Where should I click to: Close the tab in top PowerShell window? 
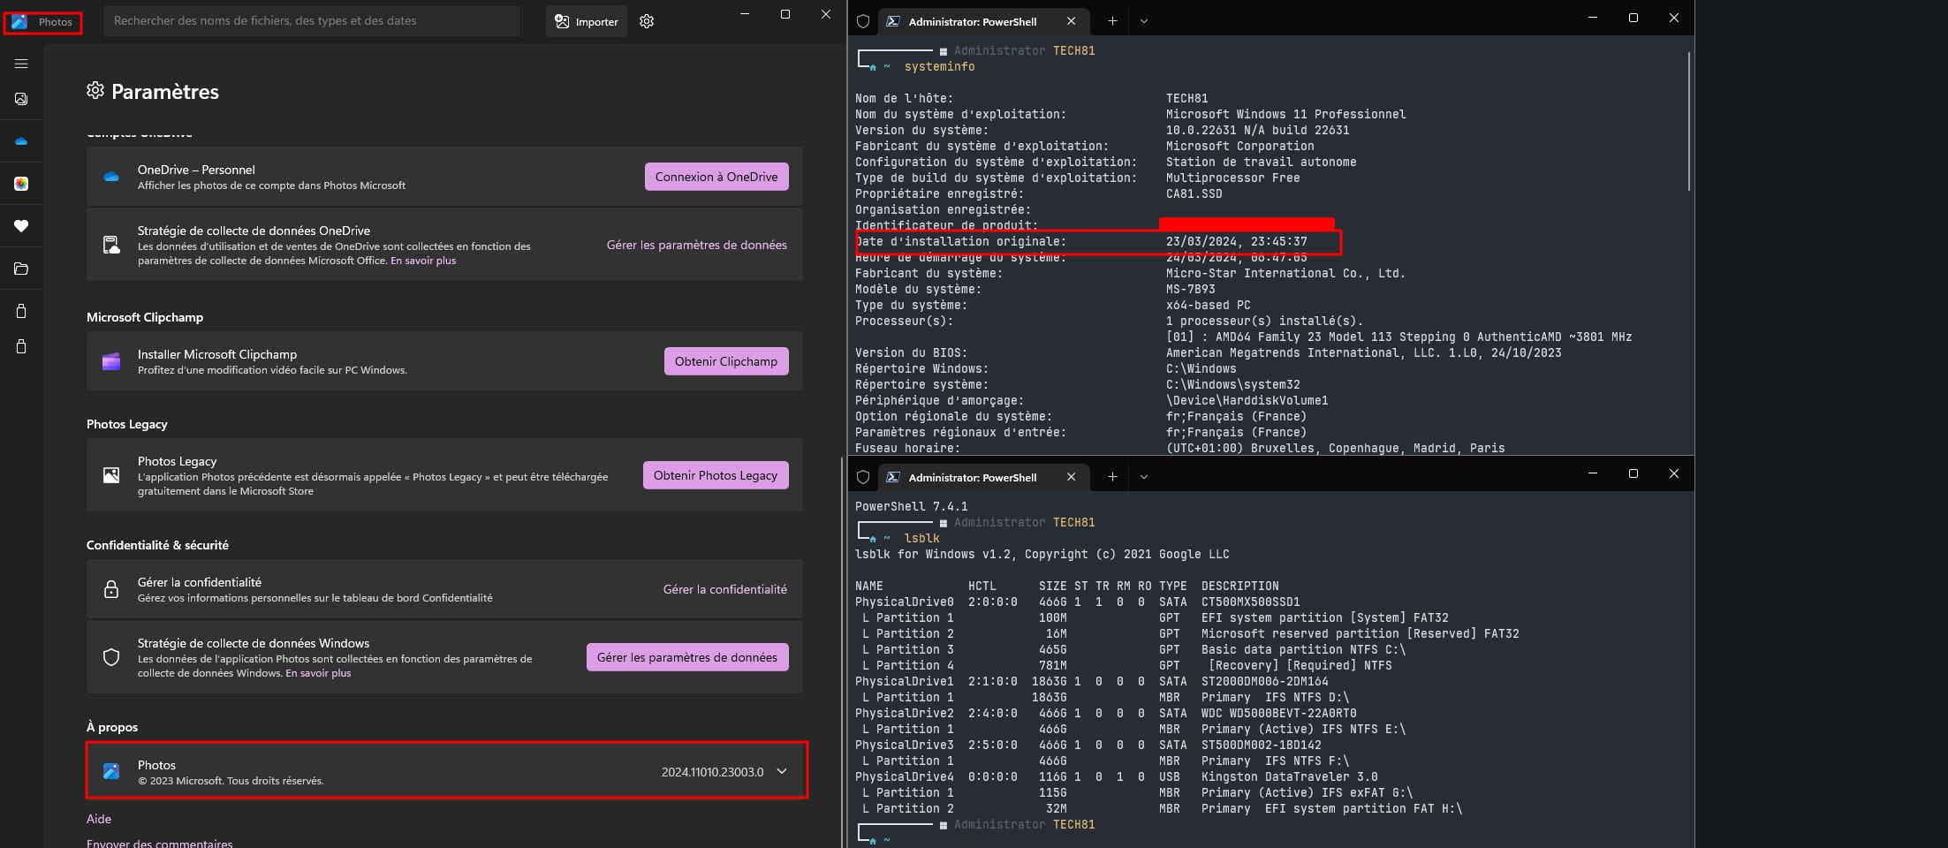1072,21
